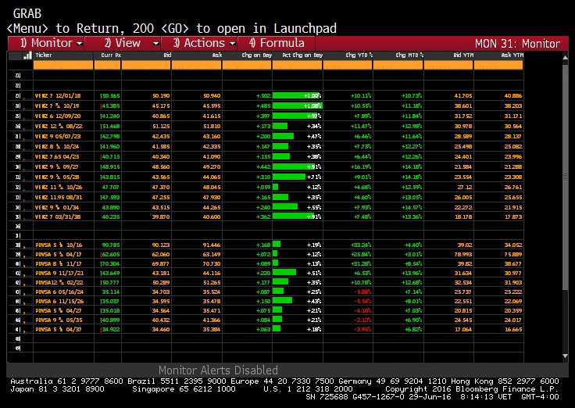Screen dimensions: 575x408
Task: Click the Bid value 50.190
Action: click(161, 96)
